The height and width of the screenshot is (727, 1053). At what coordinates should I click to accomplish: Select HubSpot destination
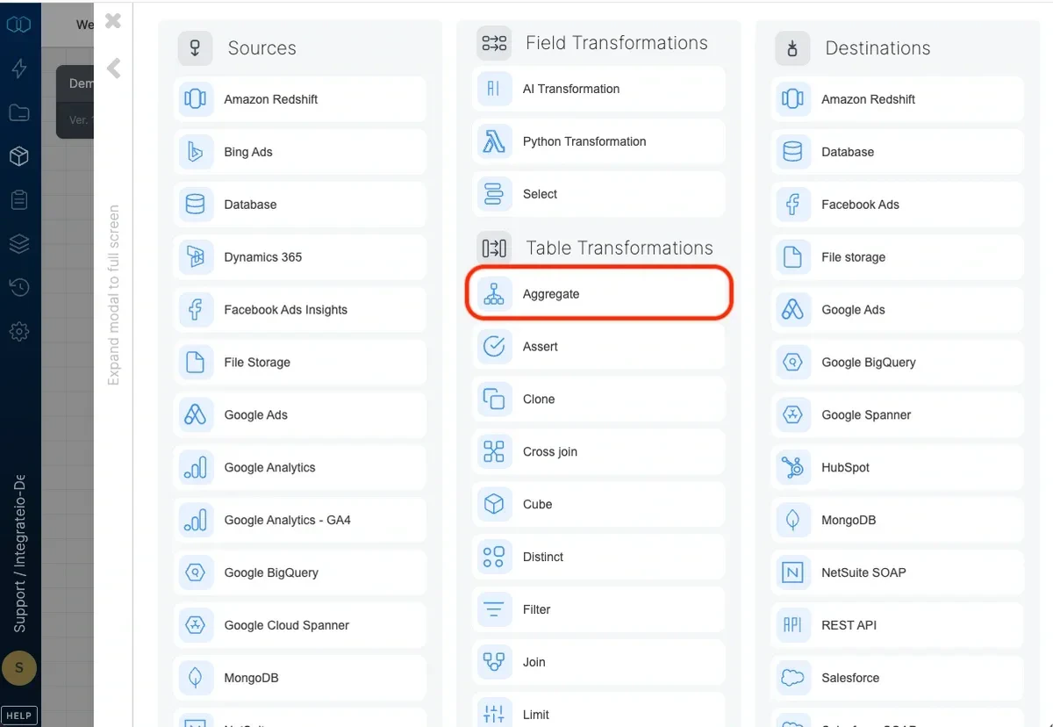pyautogui.click(x=898, y=467)
